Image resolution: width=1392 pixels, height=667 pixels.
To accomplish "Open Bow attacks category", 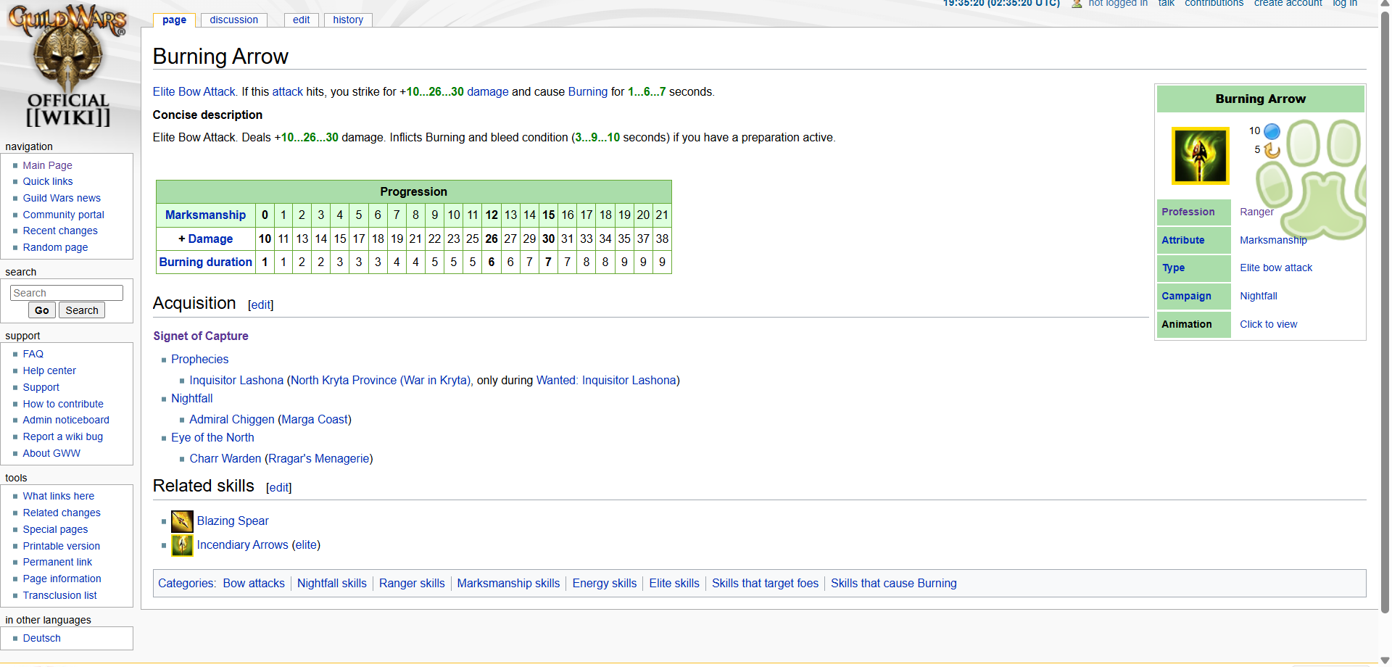I will click(254, 583).
